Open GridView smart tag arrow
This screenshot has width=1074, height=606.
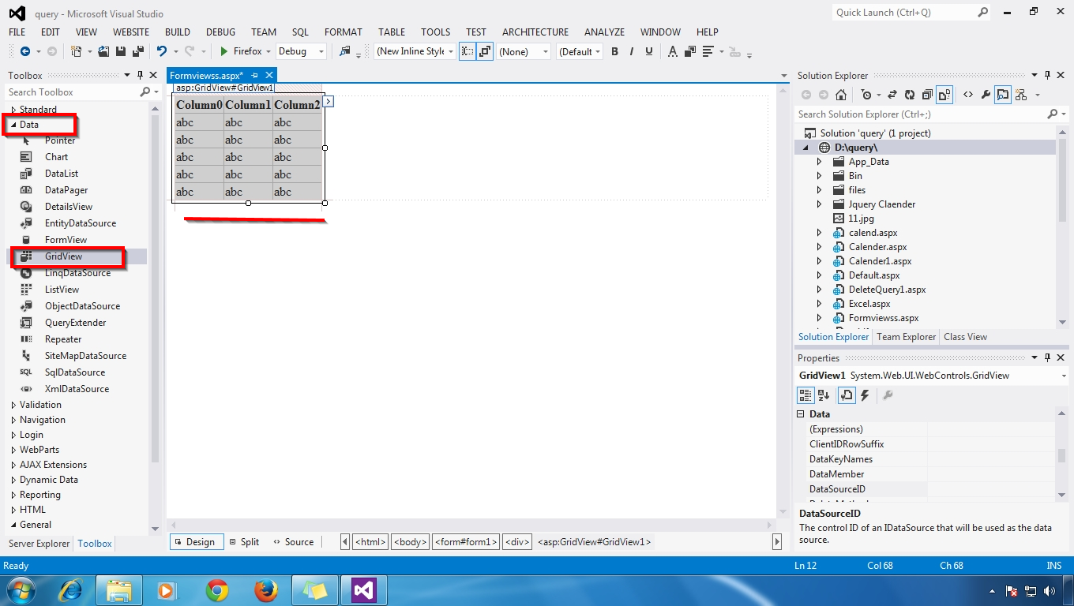pos(329,101)
